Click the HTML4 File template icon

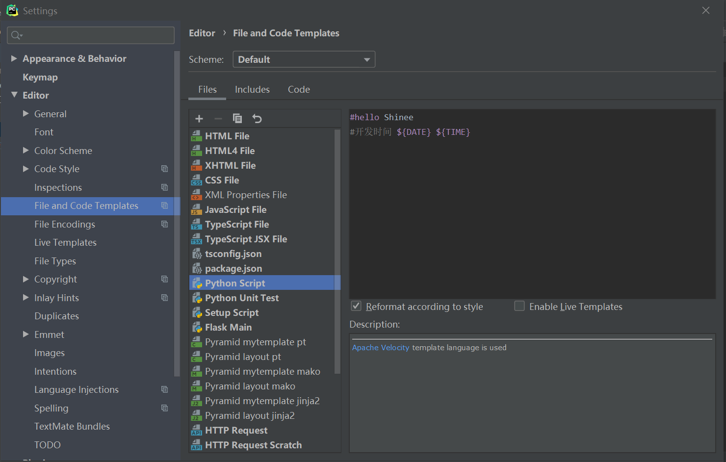197,151
